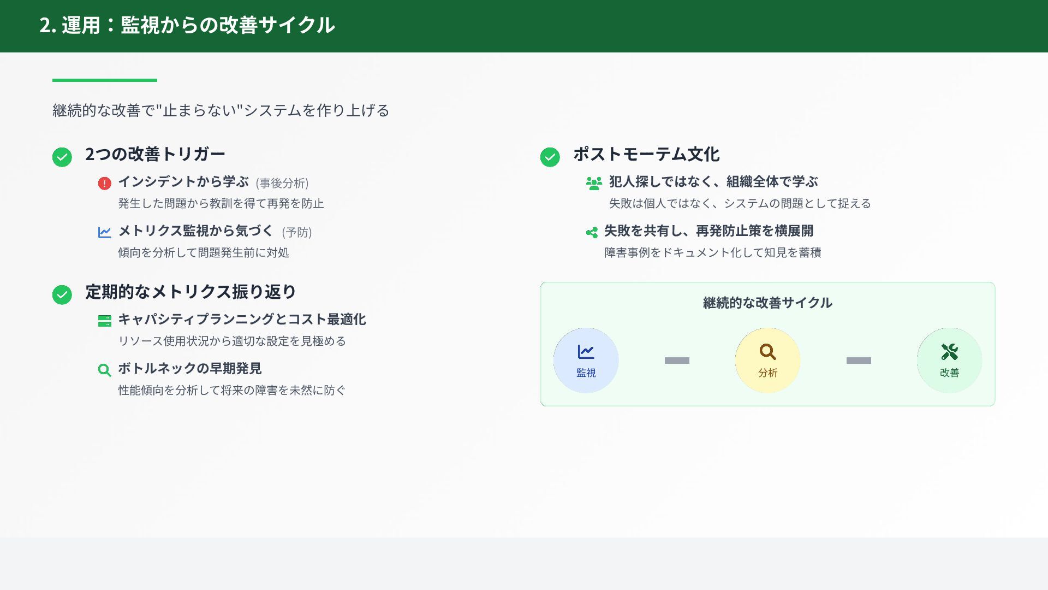1048x590 pixels.
Task: Click checkmark beside 定期的なメトリクス振り返り
Action: click(62, 295)
